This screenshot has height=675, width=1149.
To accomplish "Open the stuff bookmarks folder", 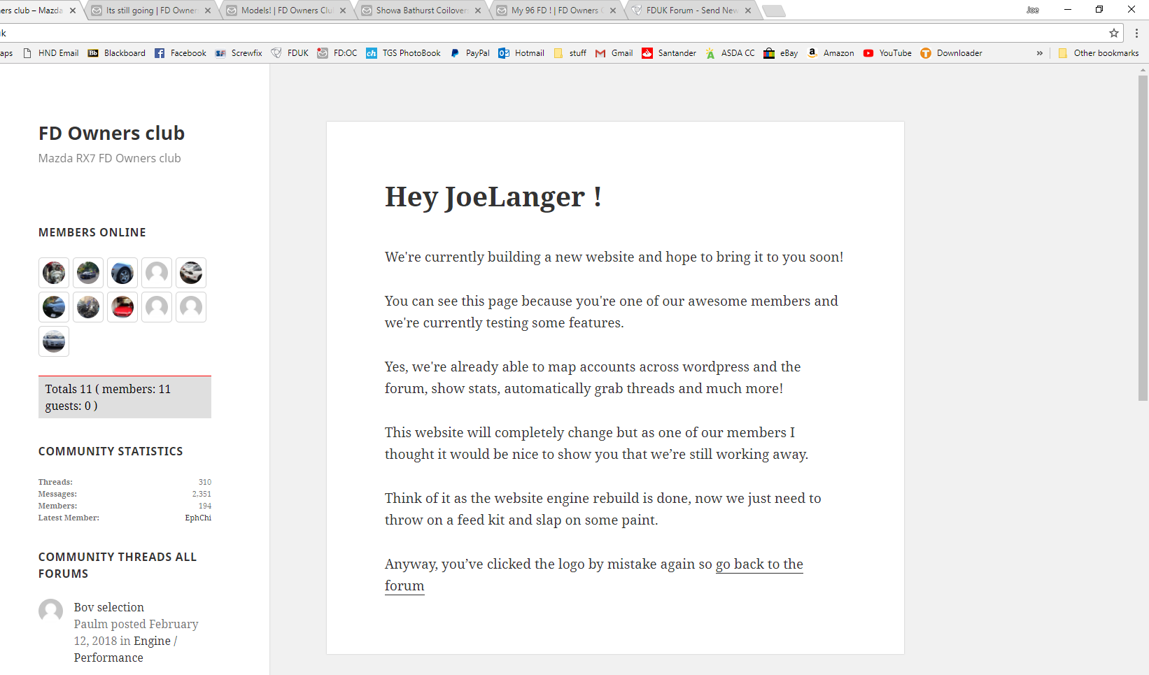I will point(570,53).
